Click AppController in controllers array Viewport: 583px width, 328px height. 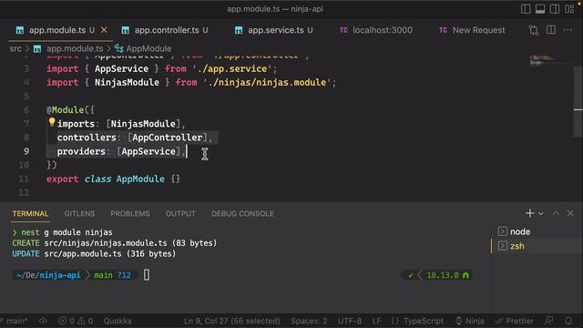click(168, 138)
